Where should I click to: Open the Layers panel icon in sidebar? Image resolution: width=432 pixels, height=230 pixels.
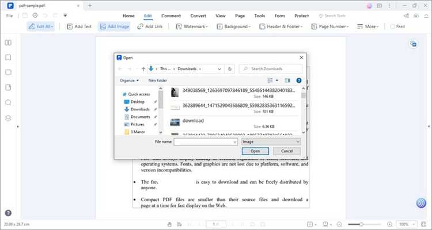click(x=8, y=118)
